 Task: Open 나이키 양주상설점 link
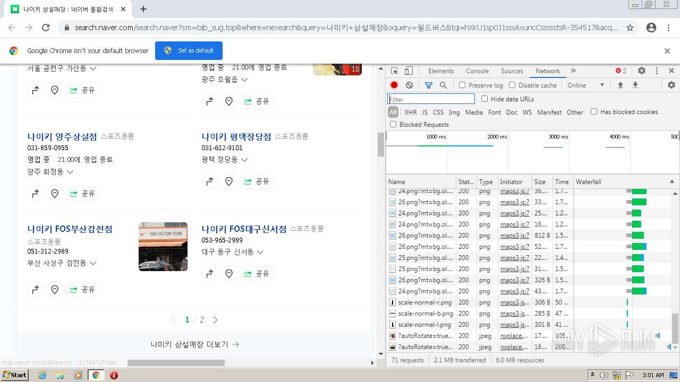click(x=62, y=136)
